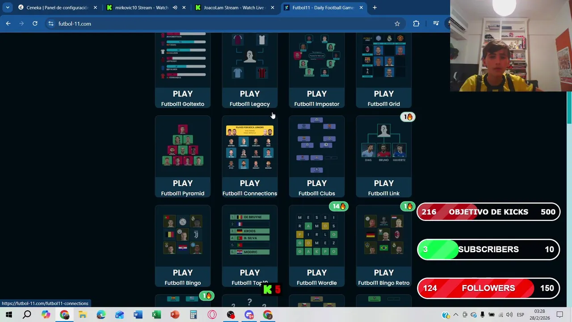The width and height of the screenshot is (572, 322).
Task: Open the Futbol11 Bingo link
Action: click(x=183, y=283)
